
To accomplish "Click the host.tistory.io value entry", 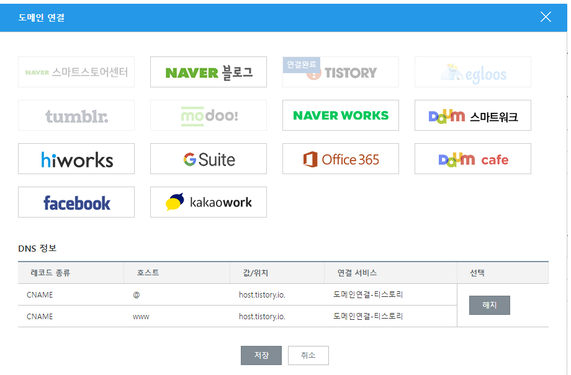I will point(262,294).
